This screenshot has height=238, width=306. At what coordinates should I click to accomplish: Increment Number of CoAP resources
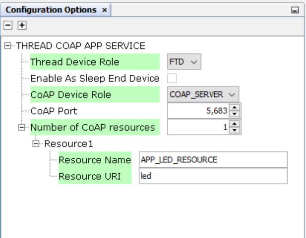click(x=235, y=124)
